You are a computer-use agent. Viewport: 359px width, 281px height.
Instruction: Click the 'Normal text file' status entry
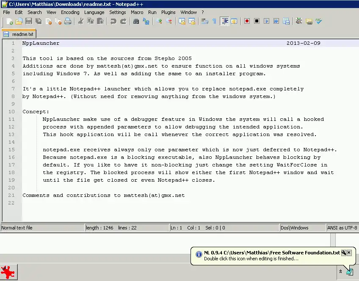coord(42,228)
